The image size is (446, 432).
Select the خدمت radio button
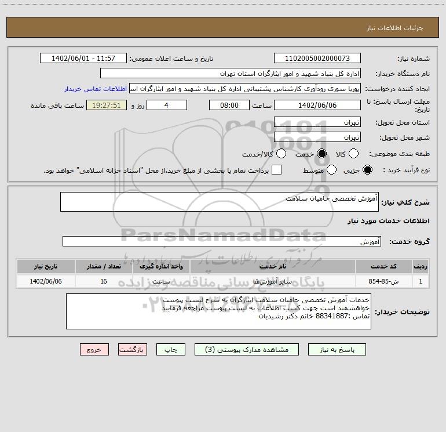(322, 154)
